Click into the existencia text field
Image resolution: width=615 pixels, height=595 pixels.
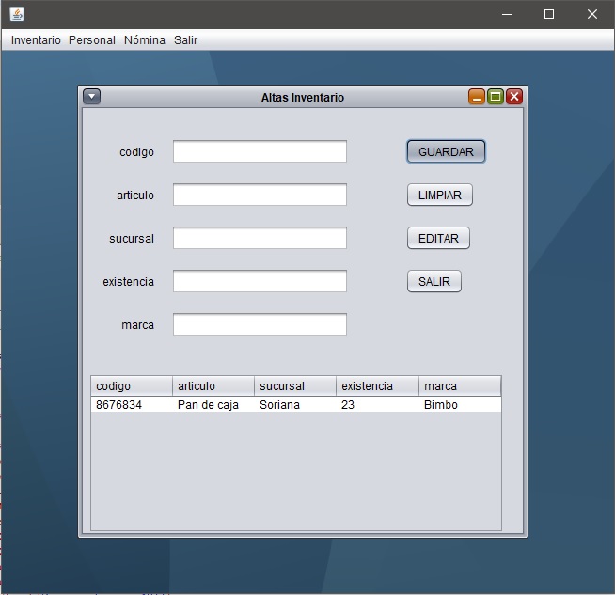coord(260,281)
